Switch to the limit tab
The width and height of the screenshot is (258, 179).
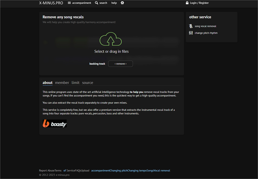(76, 83)
